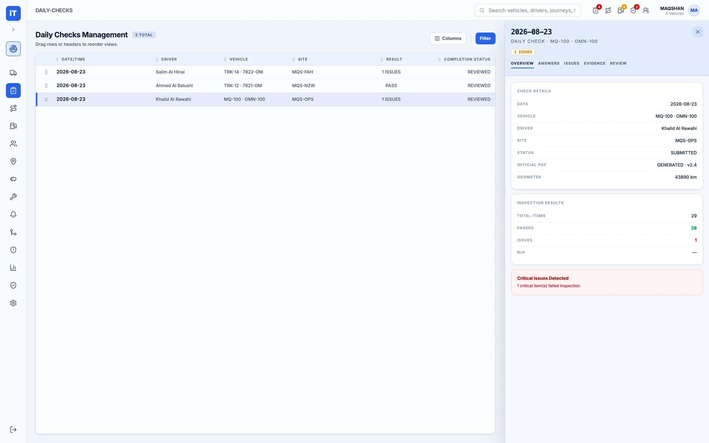Image resolution: width=709 pixels, height=443 pixels.
Task: Open the workflow branch sidebar icon
Action: click(x=13, y=232)
